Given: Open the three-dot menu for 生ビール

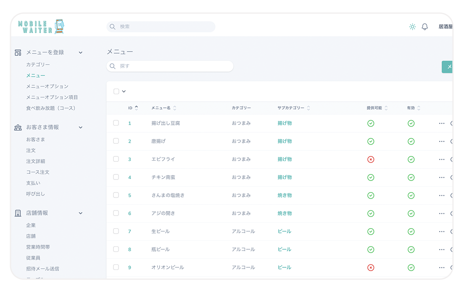Looking at the screenshot, I should [x=442, y=232].
